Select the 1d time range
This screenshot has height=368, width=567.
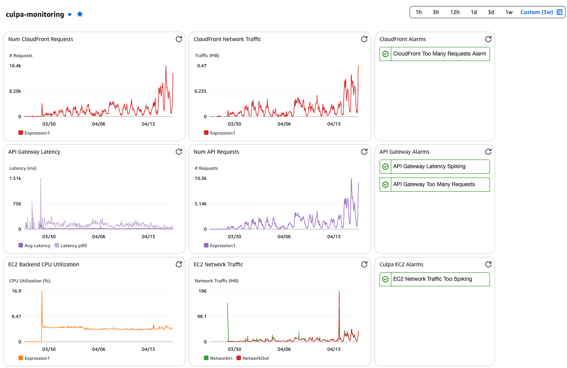(x=473, y=12)
